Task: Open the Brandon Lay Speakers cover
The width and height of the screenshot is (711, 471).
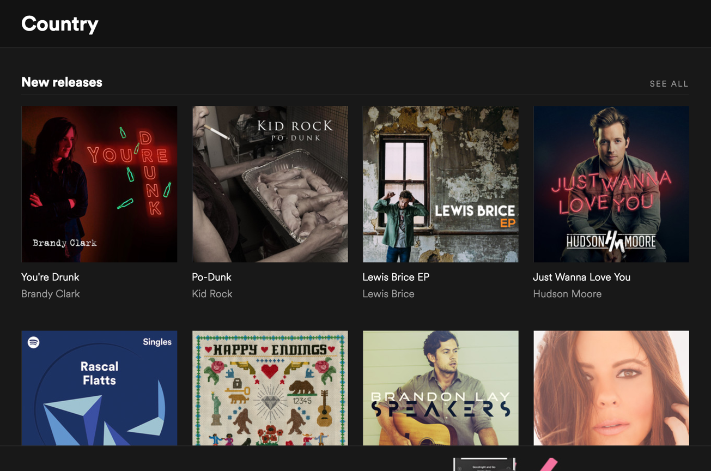Action: point(440,388)
